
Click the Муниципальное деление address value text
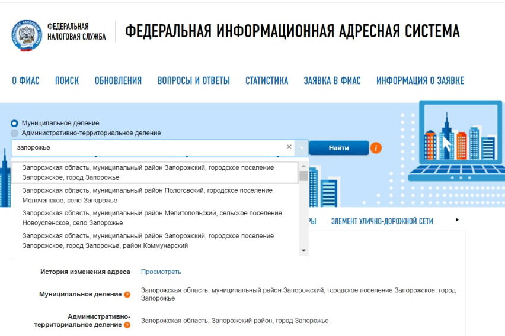tap(298, 294)
